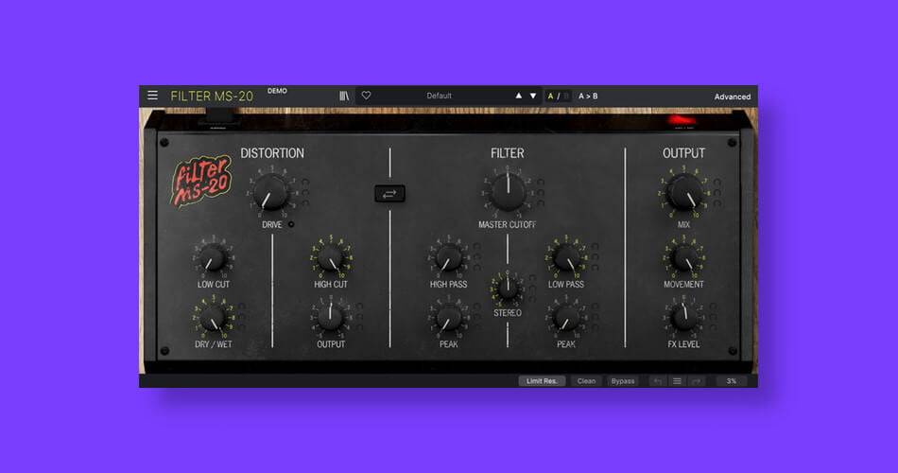
Task: Click the undo arrow in bottom bar
Action: click(x=658, y=381)
